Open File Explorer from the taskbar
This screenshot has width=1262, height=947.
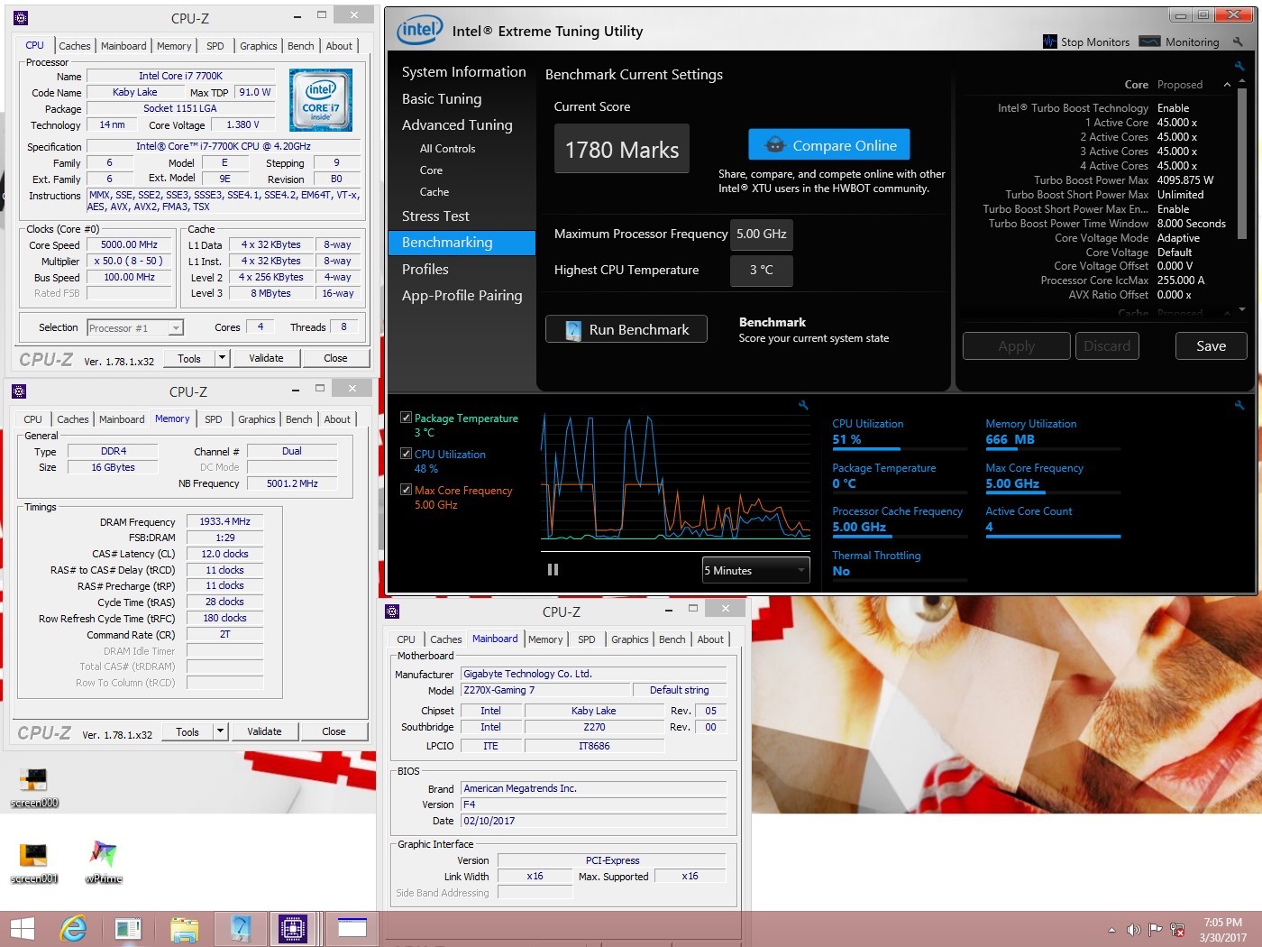click(184, 928)
